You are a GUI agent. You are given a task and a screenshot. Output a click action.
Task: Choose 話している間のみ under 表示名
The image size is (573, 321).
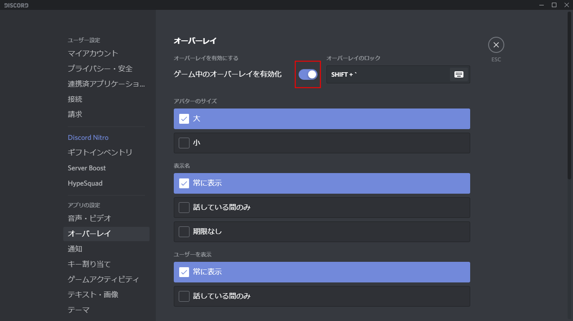tap(322, 208)
